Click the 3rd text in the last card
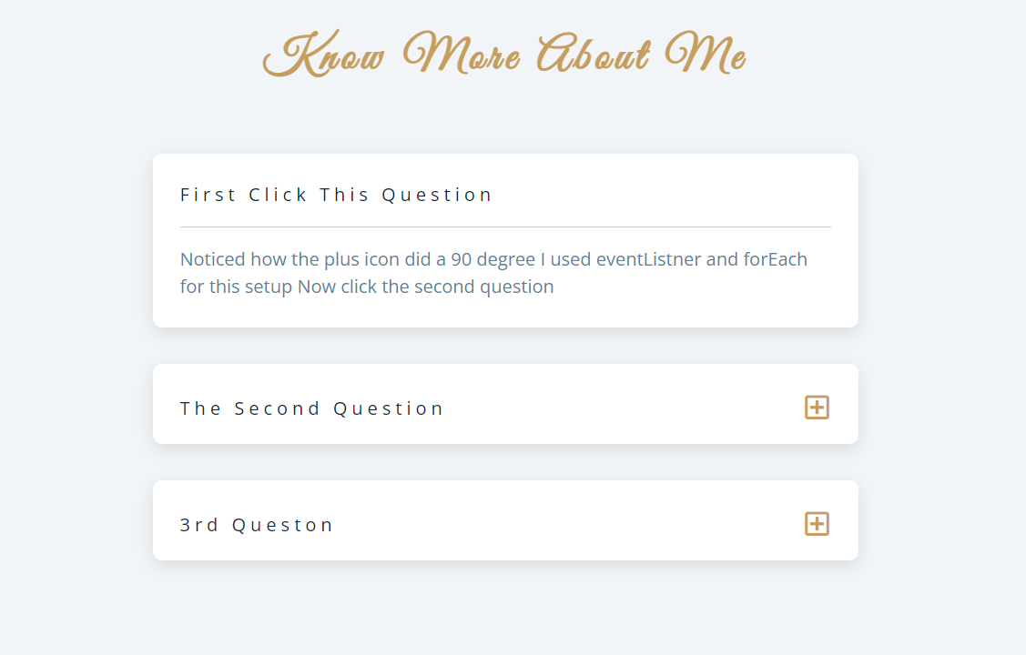The width and height of the screenshot is (1026, 655). pyautogui.click(x=198, y=525)
